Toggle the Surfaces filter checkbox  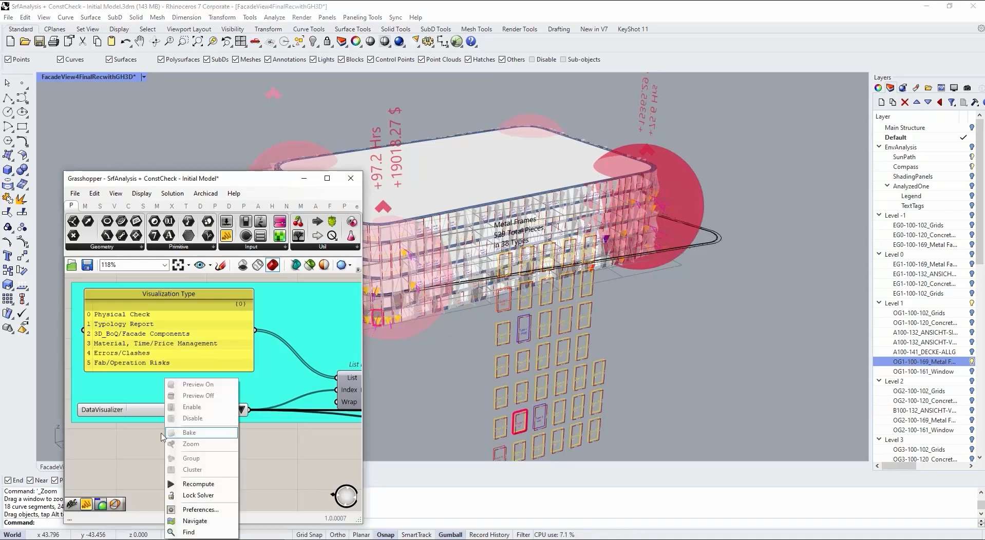109,60
